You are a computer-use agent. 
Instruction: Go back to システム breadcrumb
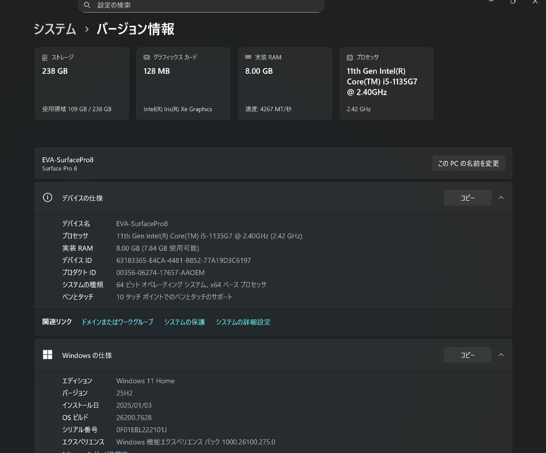[55, 29]
